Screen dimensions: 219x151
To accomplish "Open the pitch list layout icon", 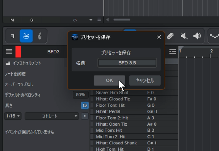I will point(172,52).
